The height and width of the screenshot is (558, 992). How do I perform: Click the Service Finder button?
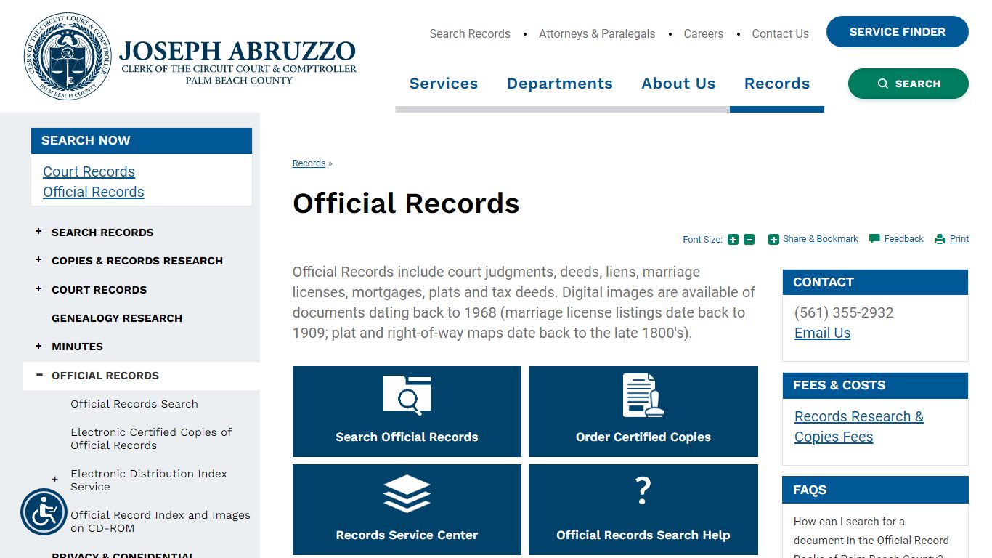(x=898, y=32)
